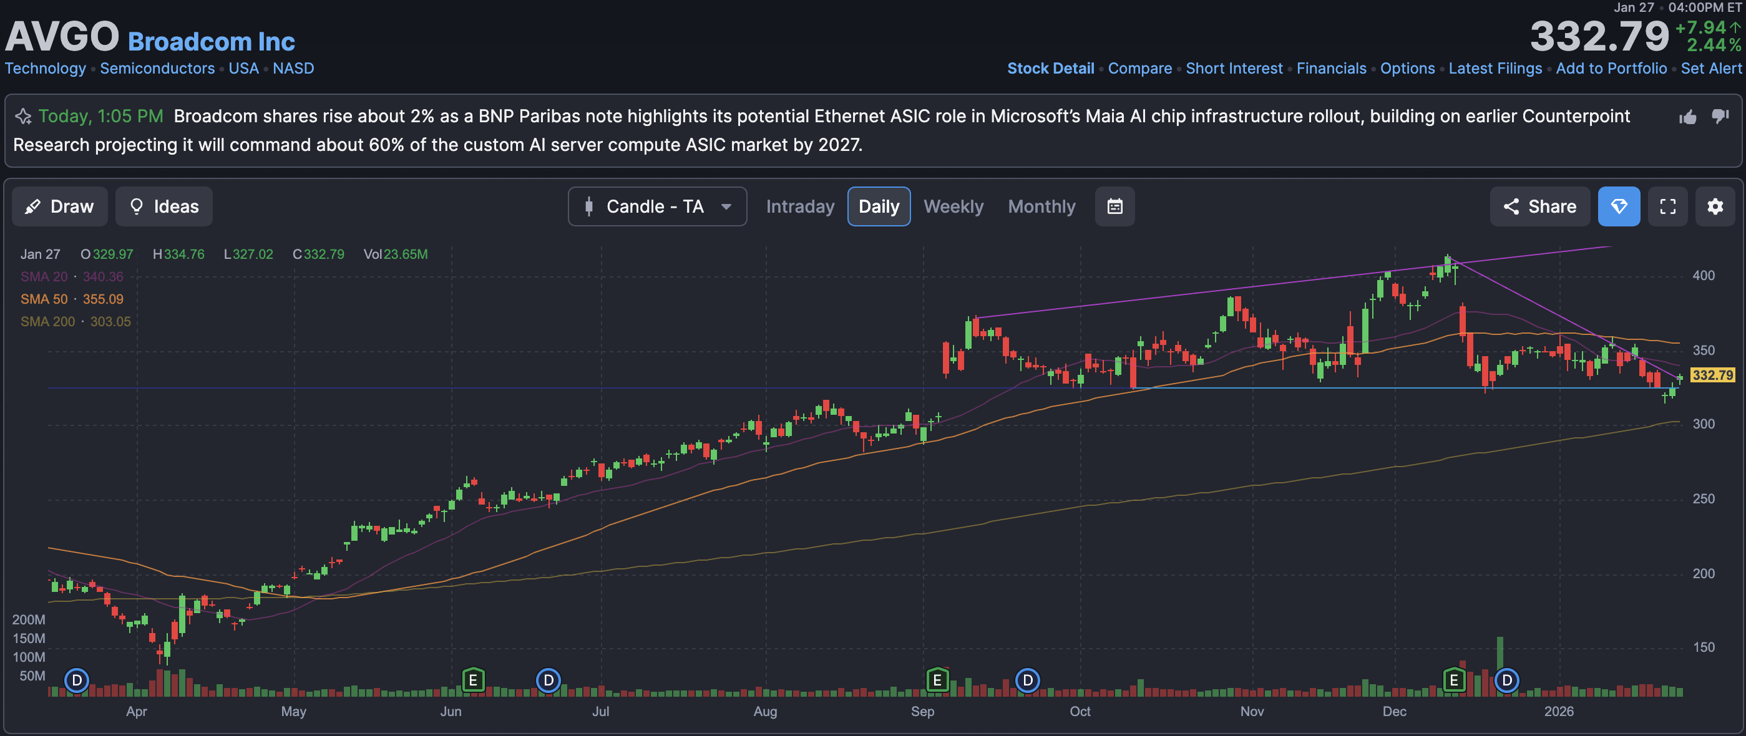Viewport: 1746px width, 736px height.
Task: Open chart settings gear icon
Action: pyautogui.click(x=1715, y=206)
